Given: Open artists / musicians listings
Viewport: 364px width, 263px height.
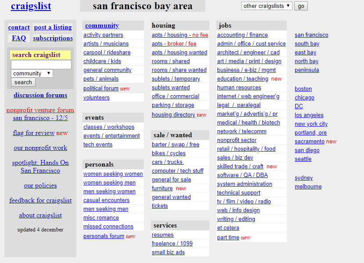Looking at the screenshot, I should [106, 44].
